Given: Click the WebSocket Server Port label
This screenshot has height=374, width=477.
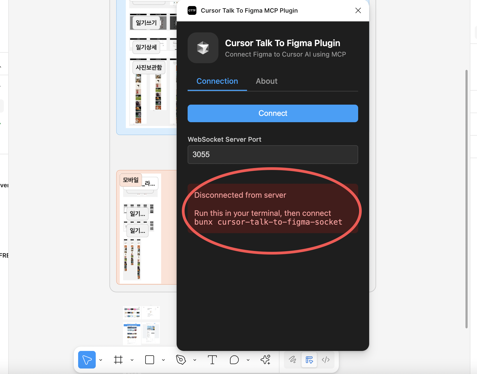Looking at the screenshot, I should [224, 139].
